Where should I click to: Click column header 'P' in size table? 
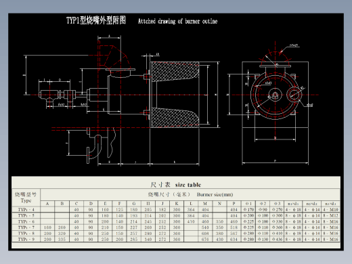234,204
